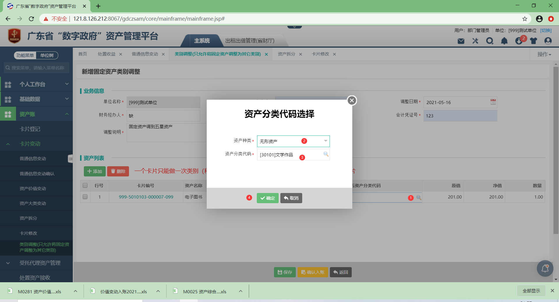Open options for 价值变动入账2021 download
559x302 pixels.
click(158, 291)
